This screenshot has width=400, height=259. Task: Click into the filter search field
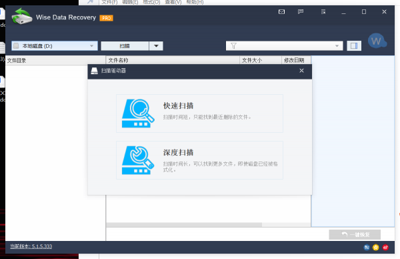[x=285, y=46]
